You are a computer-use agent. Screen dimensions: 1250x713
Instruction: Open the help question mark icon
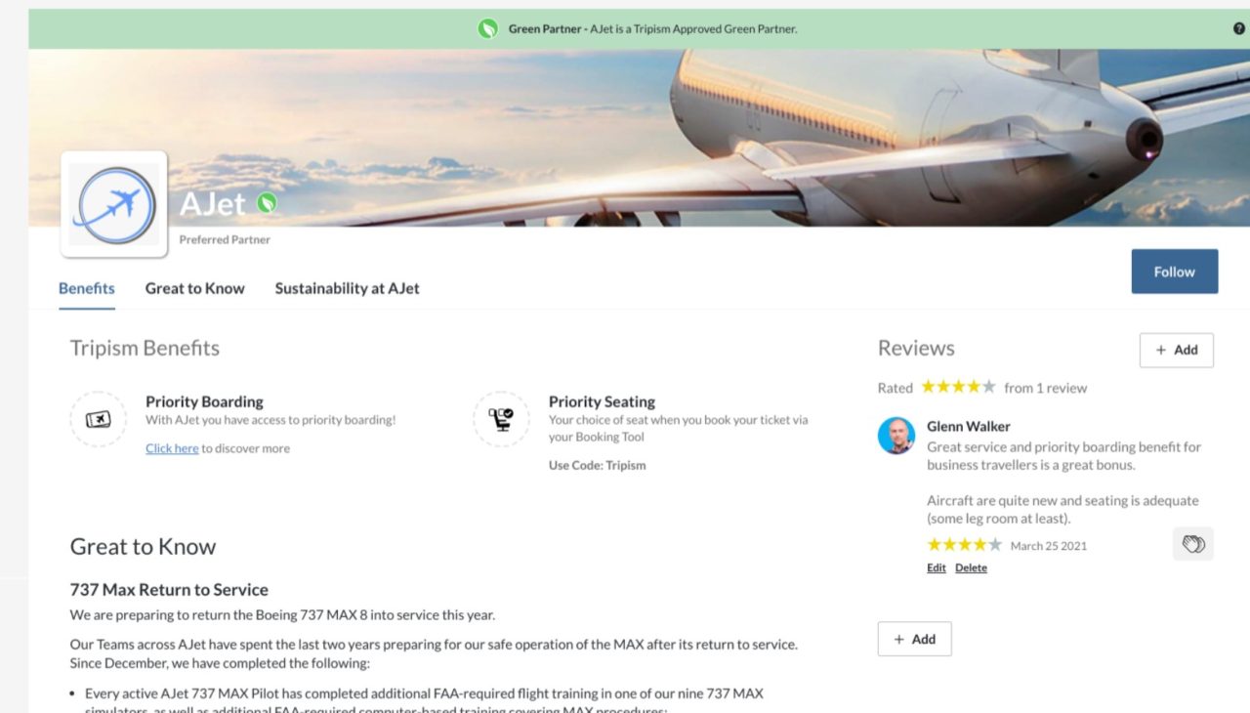[x=1238, y=28]
